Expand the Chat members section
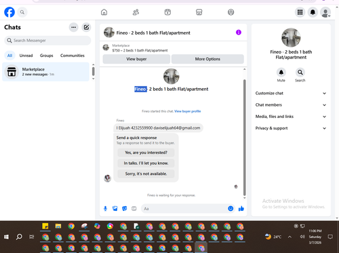Viewport: 339px width, 253px height. pyautogui.click(x=291, y=105)
